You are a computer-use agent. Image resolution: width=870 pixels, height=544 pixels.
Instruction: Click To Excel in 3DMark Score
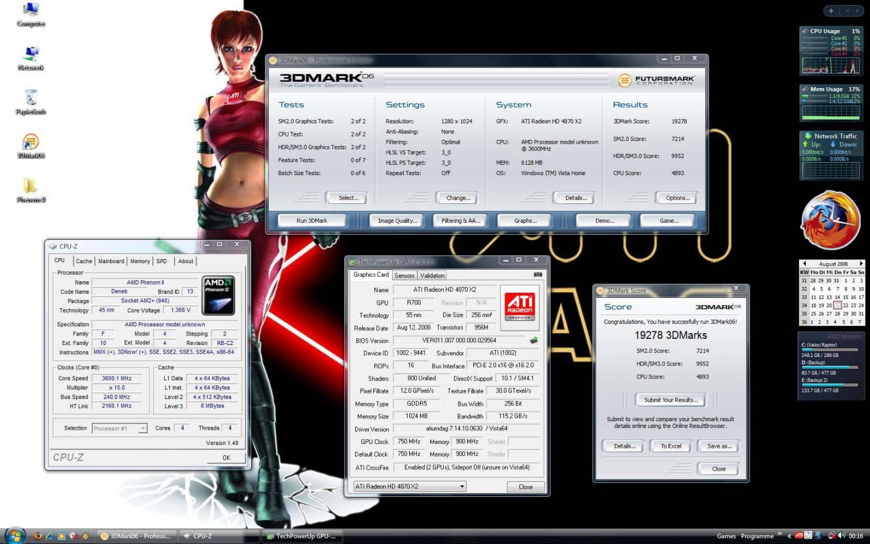click(671, 446)
